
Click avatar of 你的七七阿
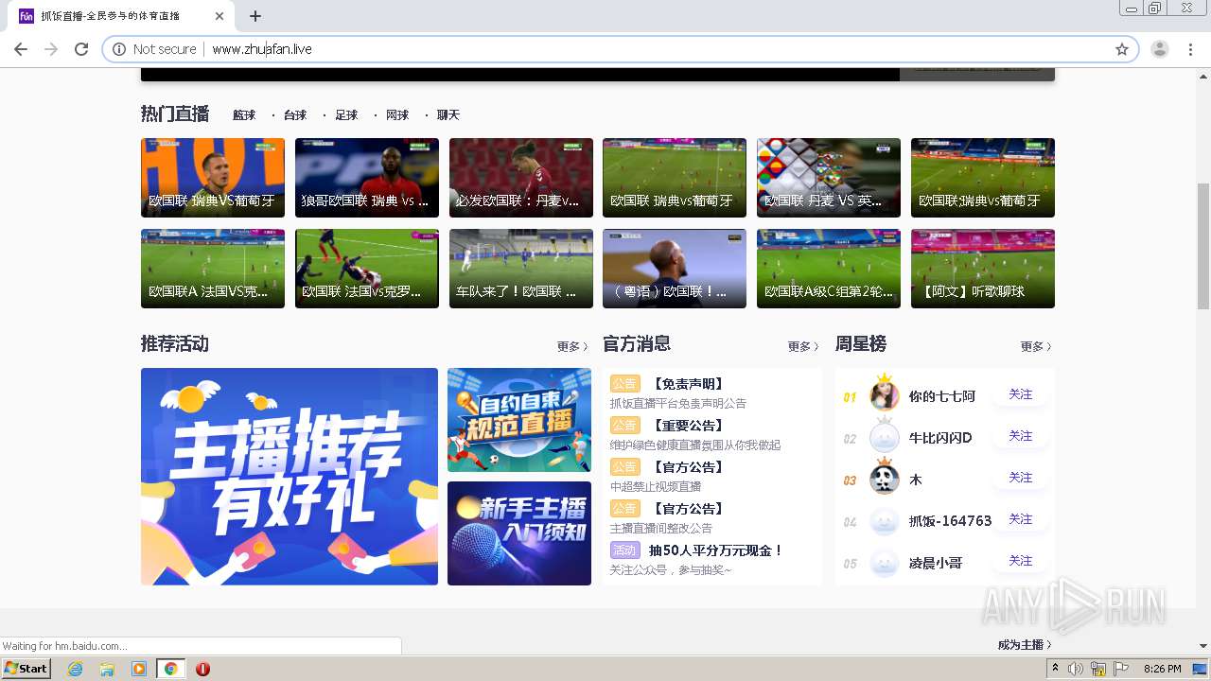[885, 394]
